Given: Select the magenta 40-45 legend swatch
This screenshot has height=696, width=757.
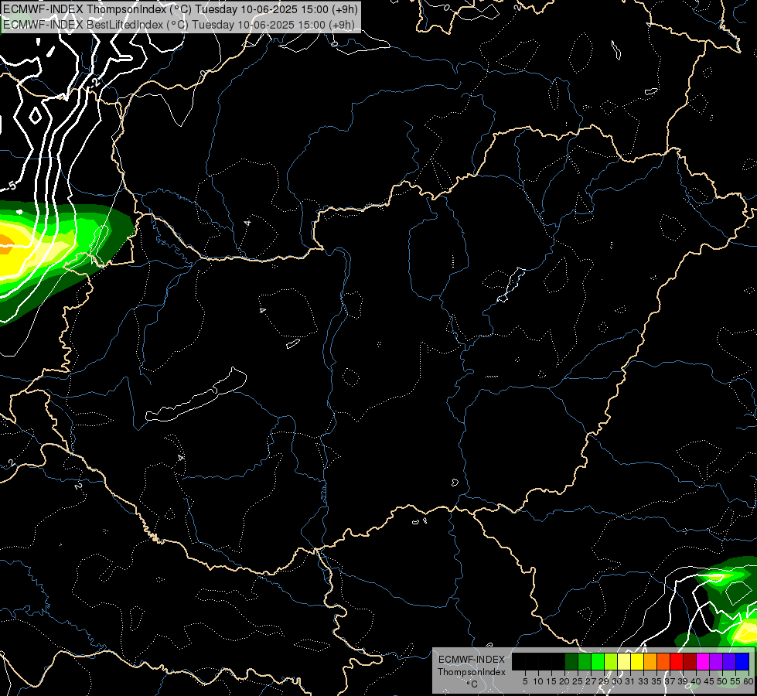Looking at the screenshot, I should [703, 661].
